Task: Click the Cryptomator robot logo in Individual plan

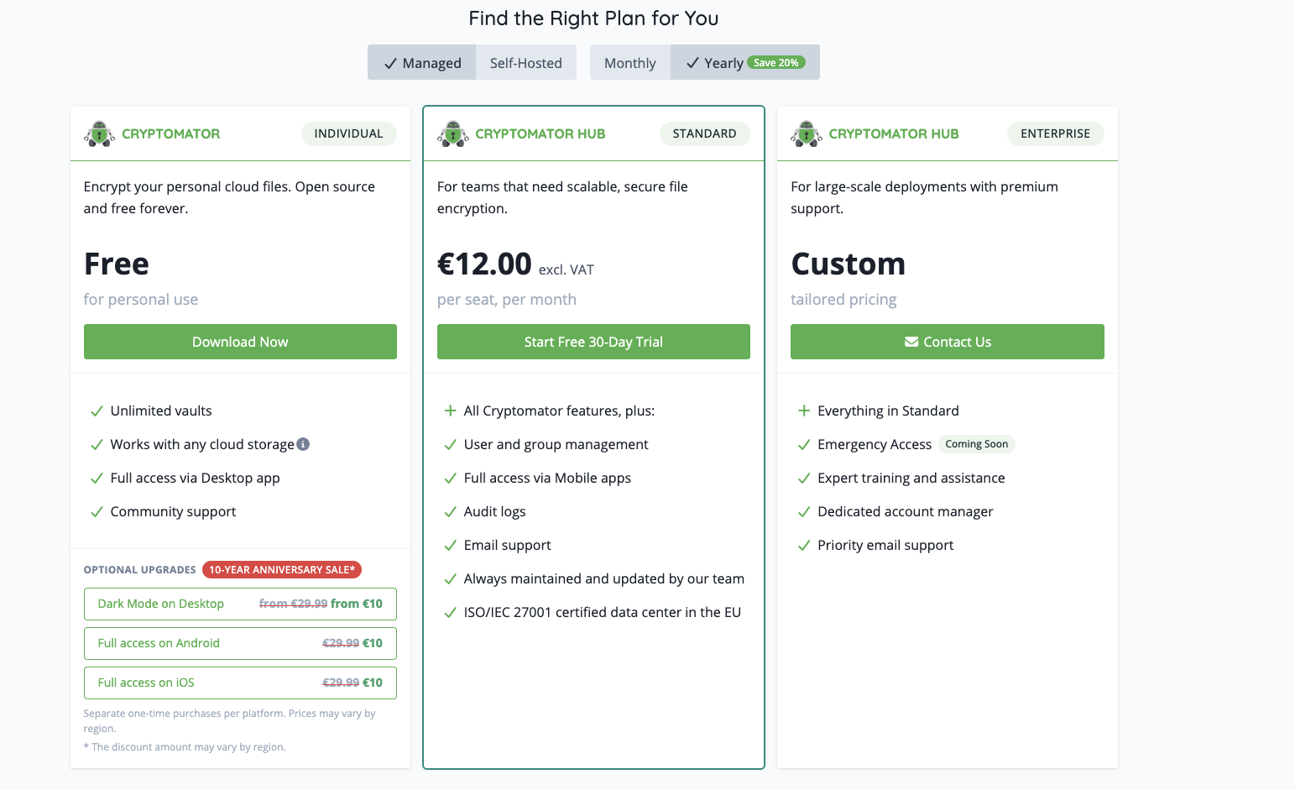Action: (x=99, y=133)
